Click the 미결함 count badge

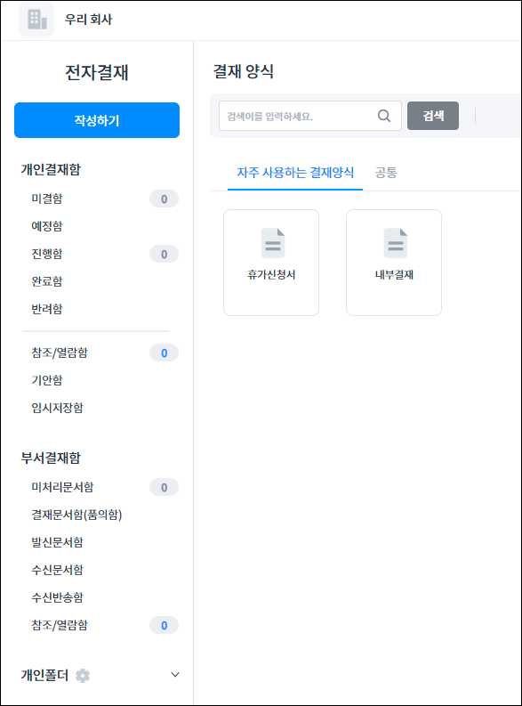165,199
